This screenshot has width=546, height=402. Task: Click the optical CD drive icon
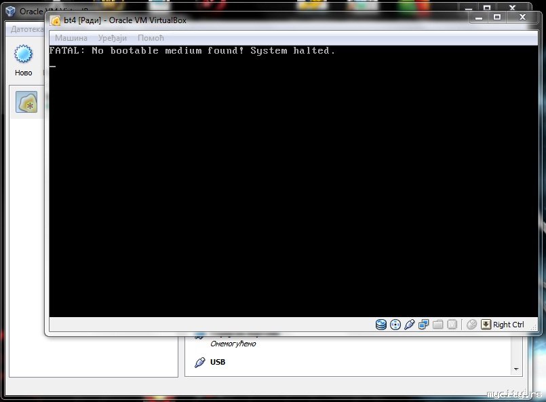click(x=395, y=325)
